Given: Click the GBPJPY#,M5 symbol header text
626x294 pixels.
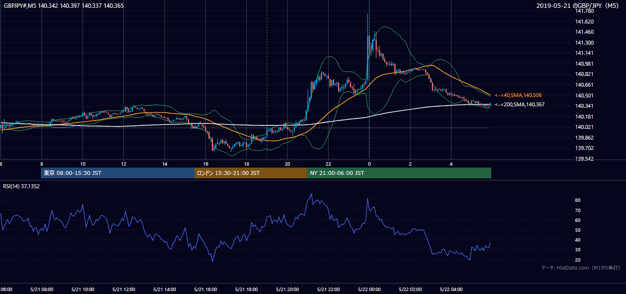Looking at the screenshot, I should coord(64,6).
